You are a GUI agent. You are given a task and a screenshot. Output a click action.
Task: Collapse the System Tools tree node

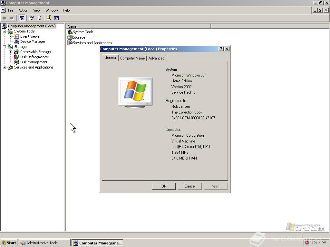(4, 31)
